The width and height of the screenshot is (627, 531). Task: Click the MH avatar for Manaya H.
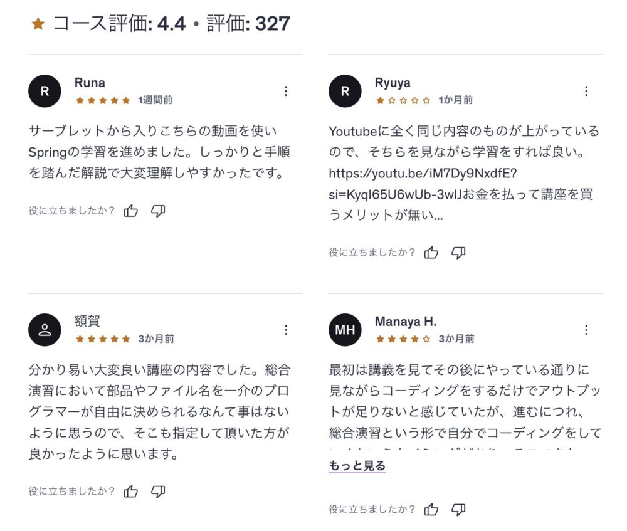345,330
